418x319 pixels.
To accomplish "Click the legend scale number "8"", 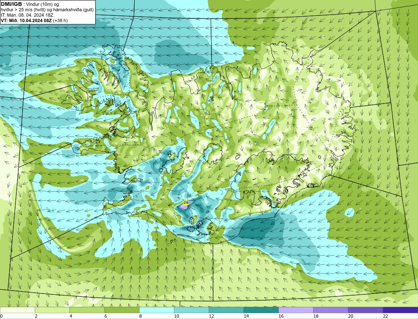I will (140, 316).
